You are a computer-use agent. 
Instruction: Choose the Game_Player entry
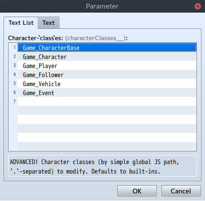(x=107, y=66)
